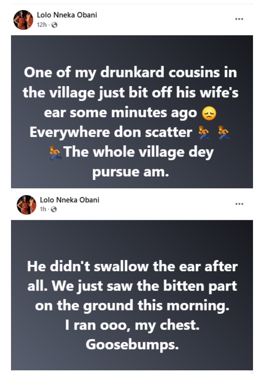This screenshot has width=264, height=374.
Task: Click the globe audience icon beside 1h
Action: (54, 209)
